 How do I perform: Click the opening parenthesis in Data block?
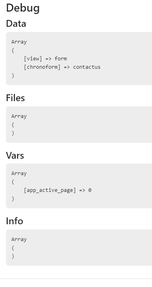(x=13, y=50)
